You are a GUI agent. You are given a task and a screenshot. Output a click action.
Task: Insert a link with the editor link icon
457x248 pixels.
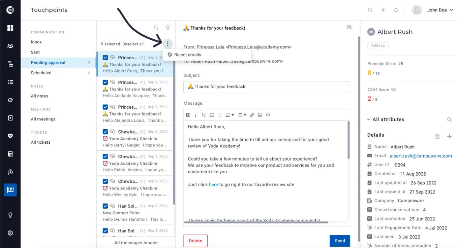(252, 115)
